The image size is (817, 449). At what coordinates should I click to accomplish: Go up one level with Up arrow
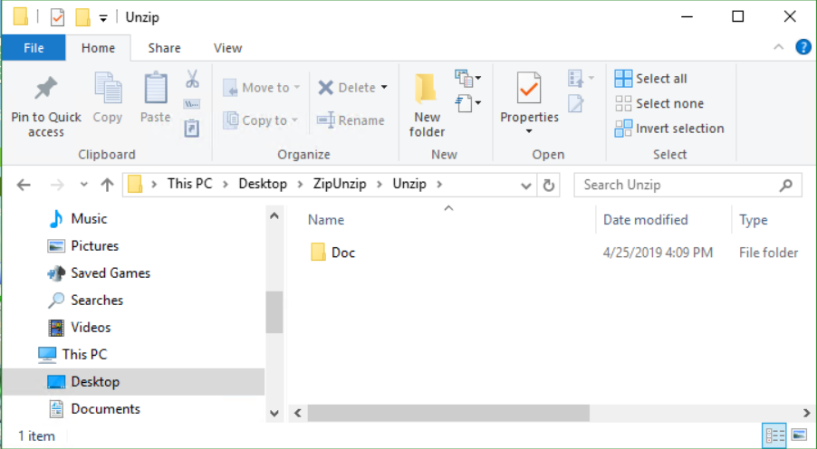point(107,185)
